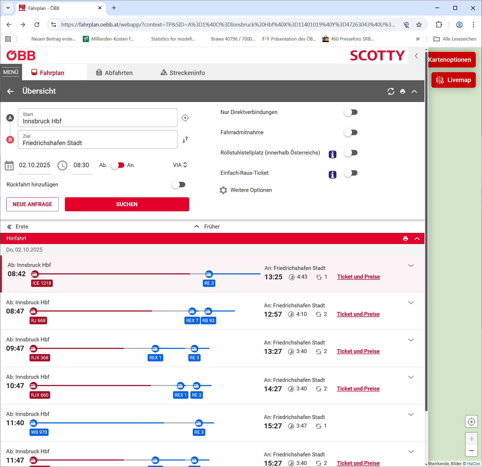Open the calendar date picker icon
Screen dimensions: 482x467
(9, 165)
